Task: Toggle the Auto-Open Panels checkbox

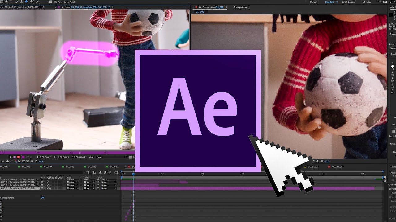Action: [56, 2]
